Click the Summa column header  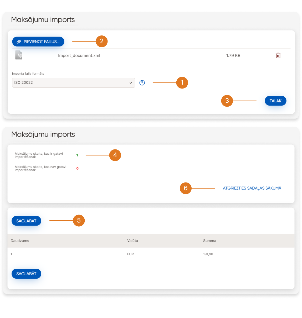tap(209, 241)
